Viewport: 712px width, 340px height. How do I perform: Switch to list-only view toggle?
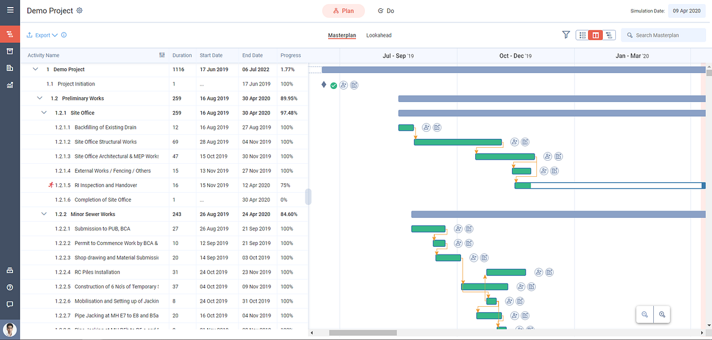pyautogui.click(x=583, y=35)
